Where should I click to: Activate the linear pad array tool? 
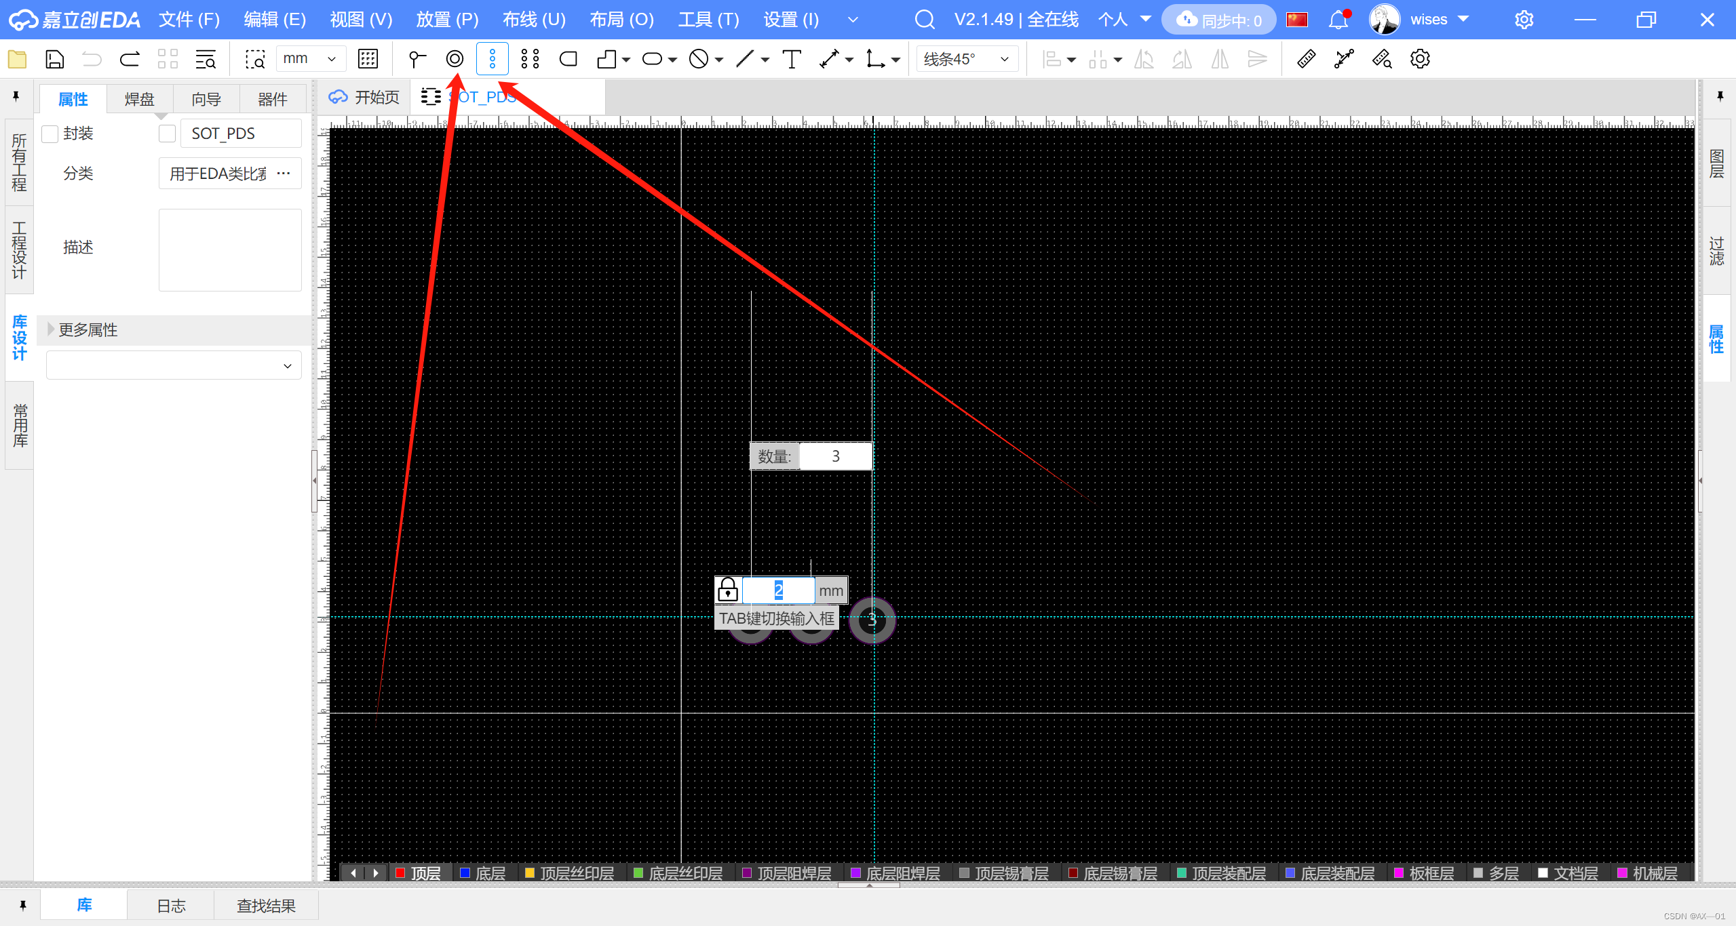point(493,60)
